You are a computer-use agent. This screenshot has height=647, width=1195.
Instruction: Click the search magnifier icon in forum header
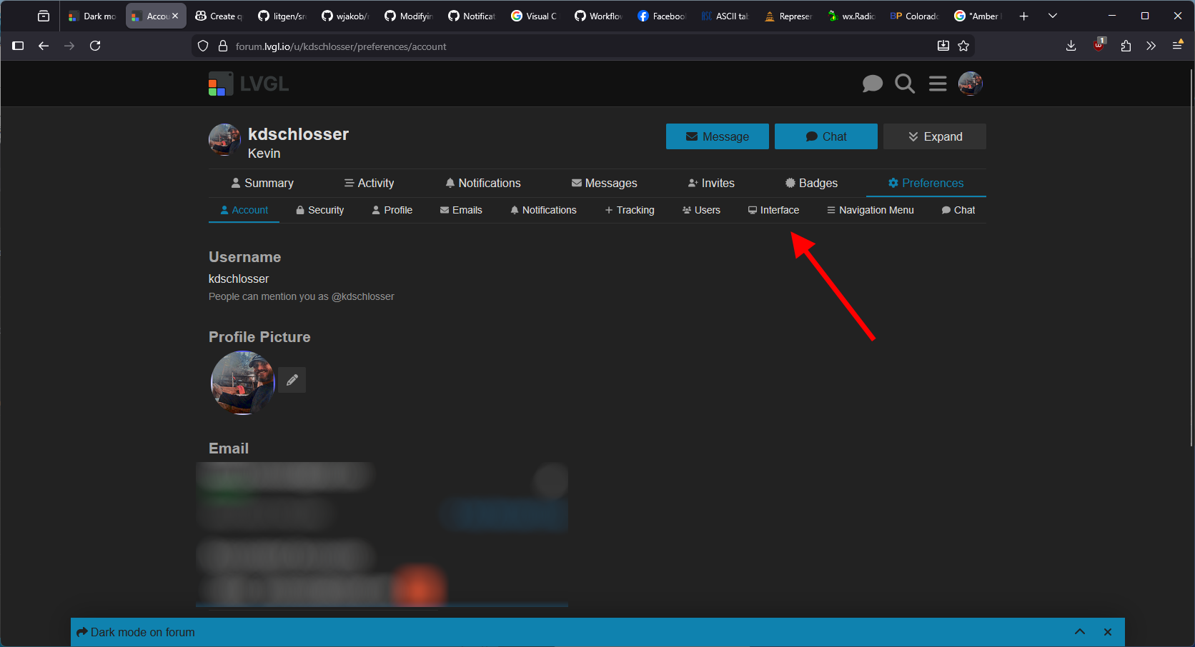click(x=905, y=84)
